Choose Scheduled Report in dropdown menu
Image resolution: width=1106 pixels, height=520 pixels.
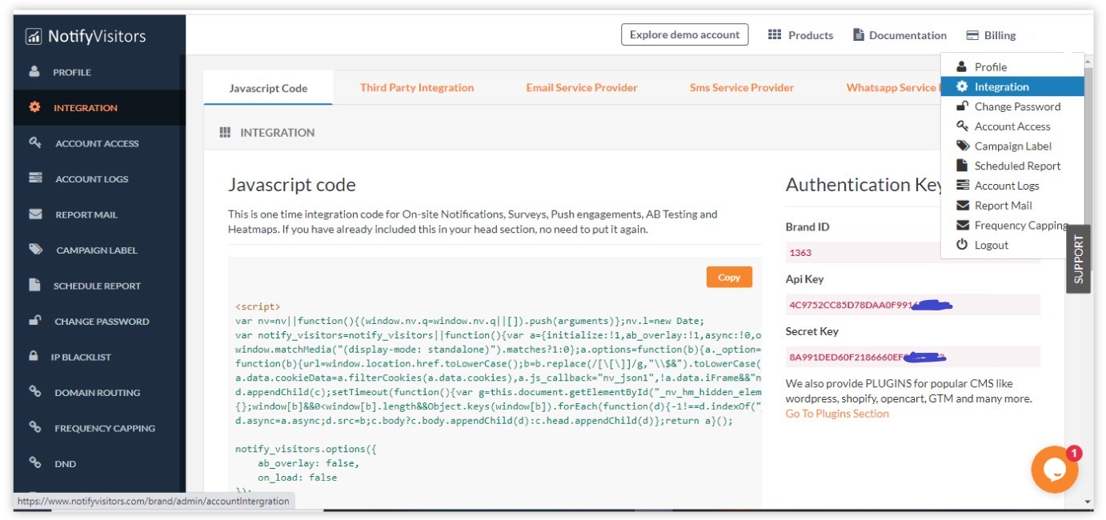tap(1016, 166)
